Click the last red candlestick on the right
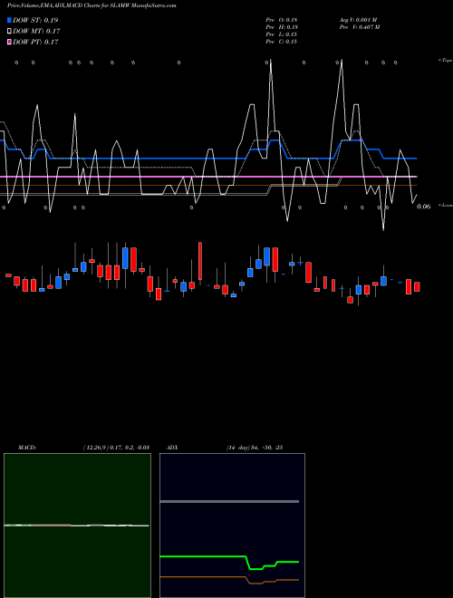The height and width of the screenshot is (598, 453). click(417, 287)
